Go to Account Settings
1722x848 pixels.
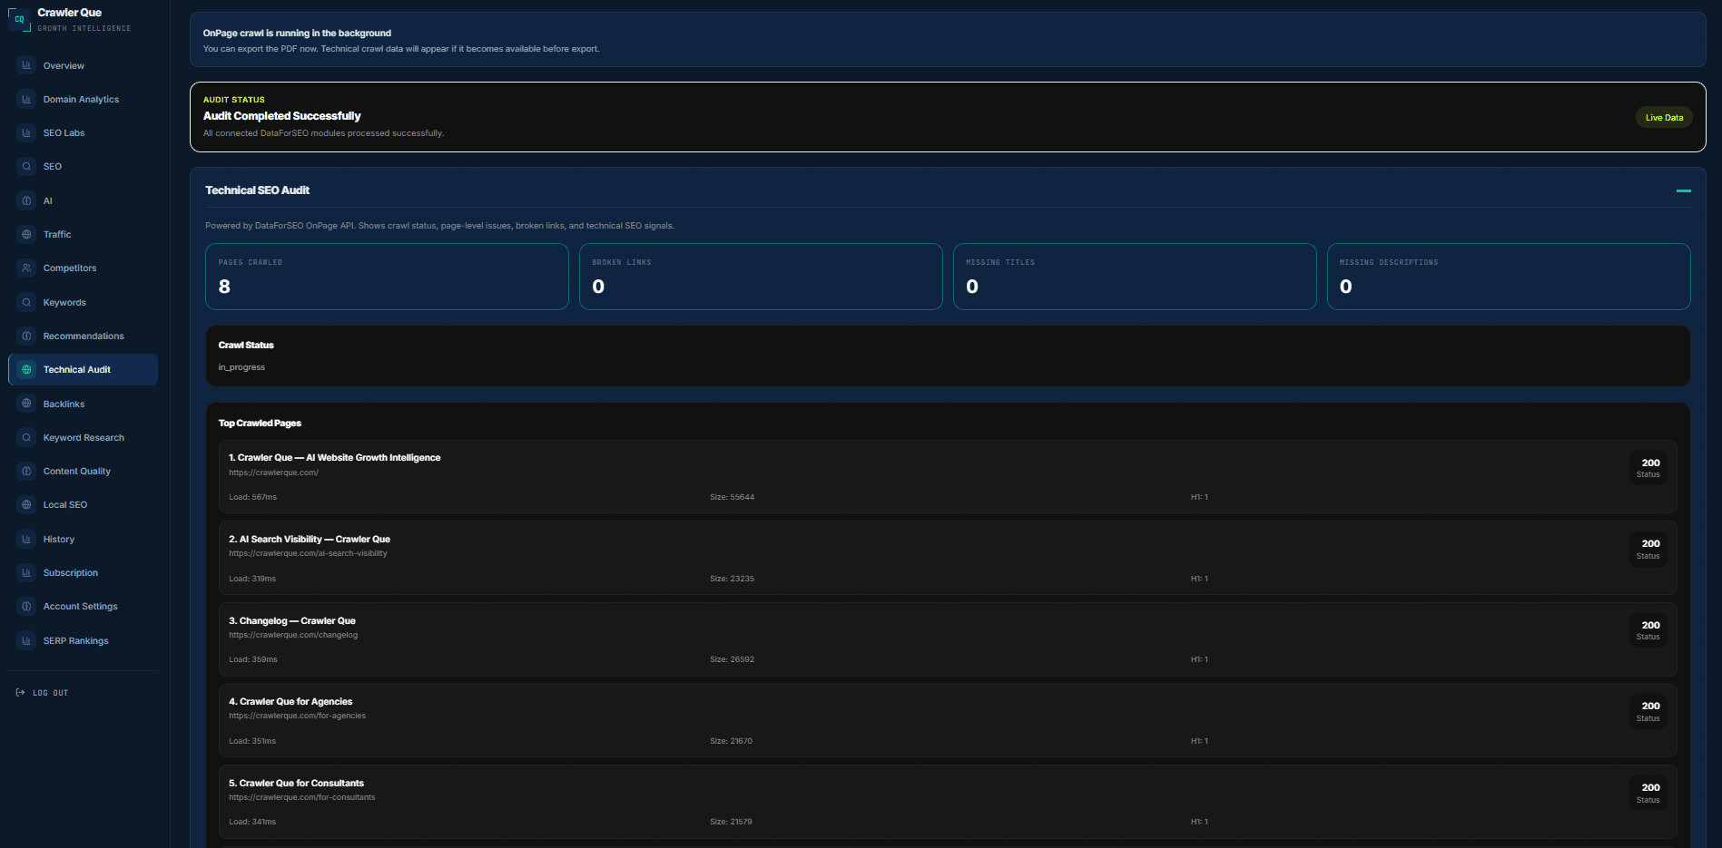(83, 606)
